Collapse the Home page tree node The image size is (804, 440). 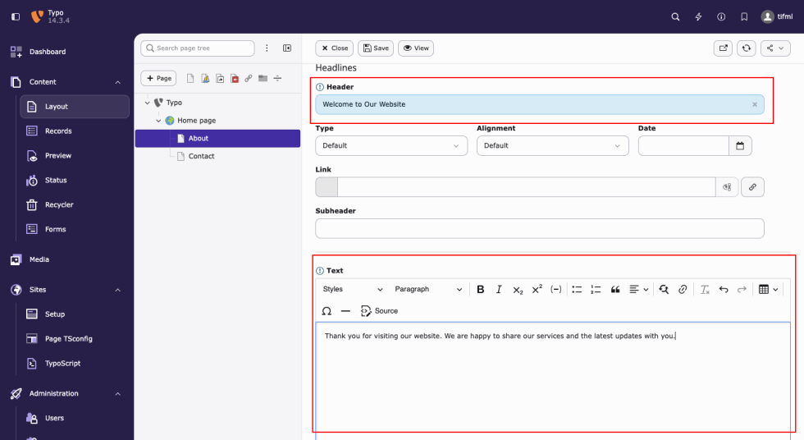point(158,121)
